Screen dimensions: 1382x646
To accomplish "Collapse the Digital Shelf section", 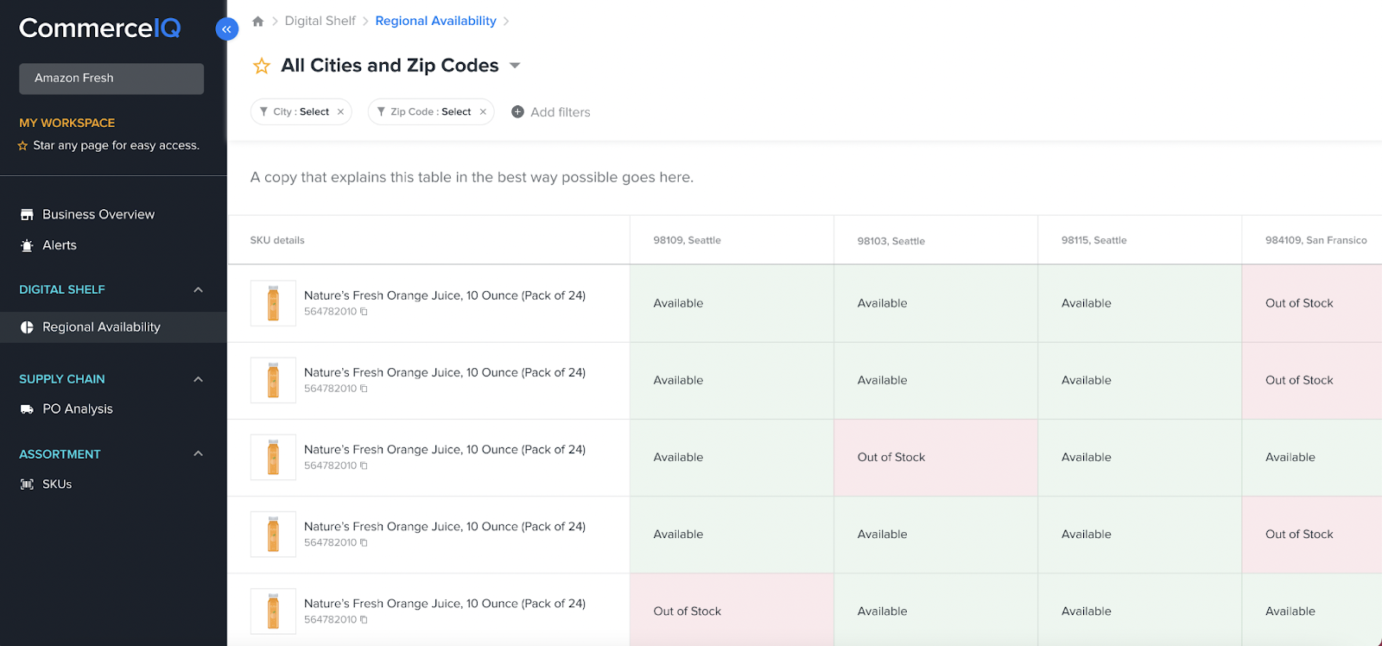I will click(198, 290).
